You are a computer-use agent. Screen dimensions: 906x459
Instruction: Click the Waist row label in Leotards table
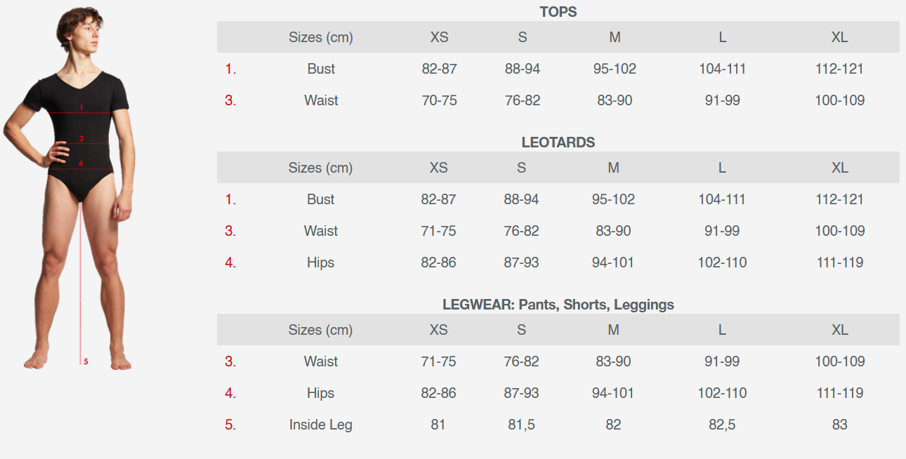(320, 231)
